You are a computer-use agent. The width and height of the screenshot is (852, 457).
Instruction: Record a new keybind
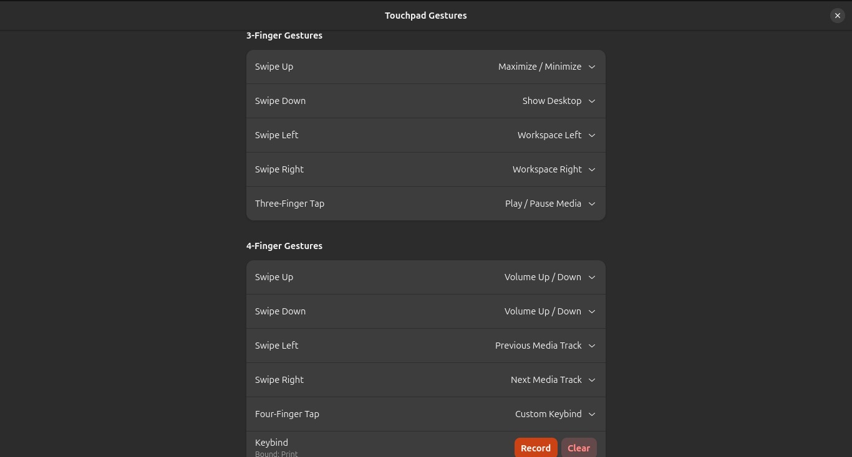pyautogui.click(x=536, y=448)
